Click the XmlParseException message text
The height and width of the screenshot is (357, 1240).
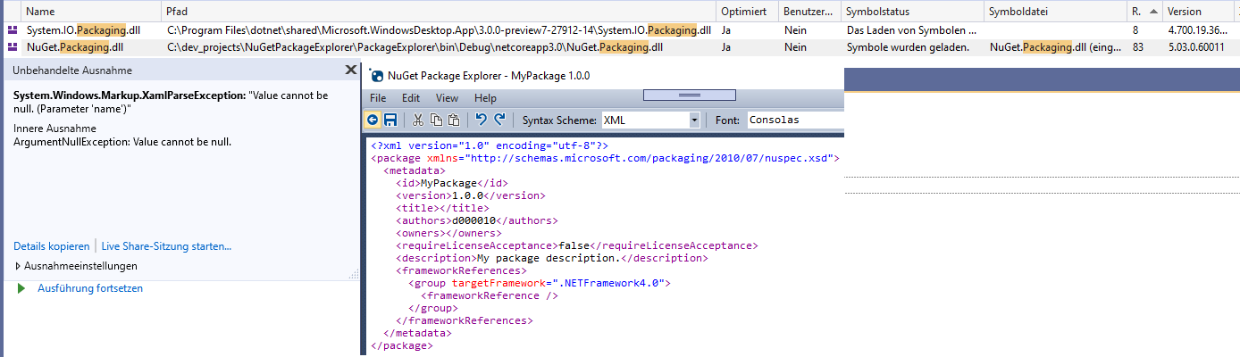point(171,101)
